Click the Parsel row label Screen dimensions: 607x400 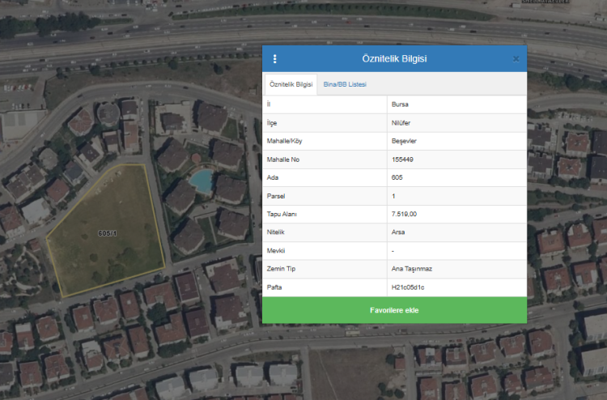(276, 196)
